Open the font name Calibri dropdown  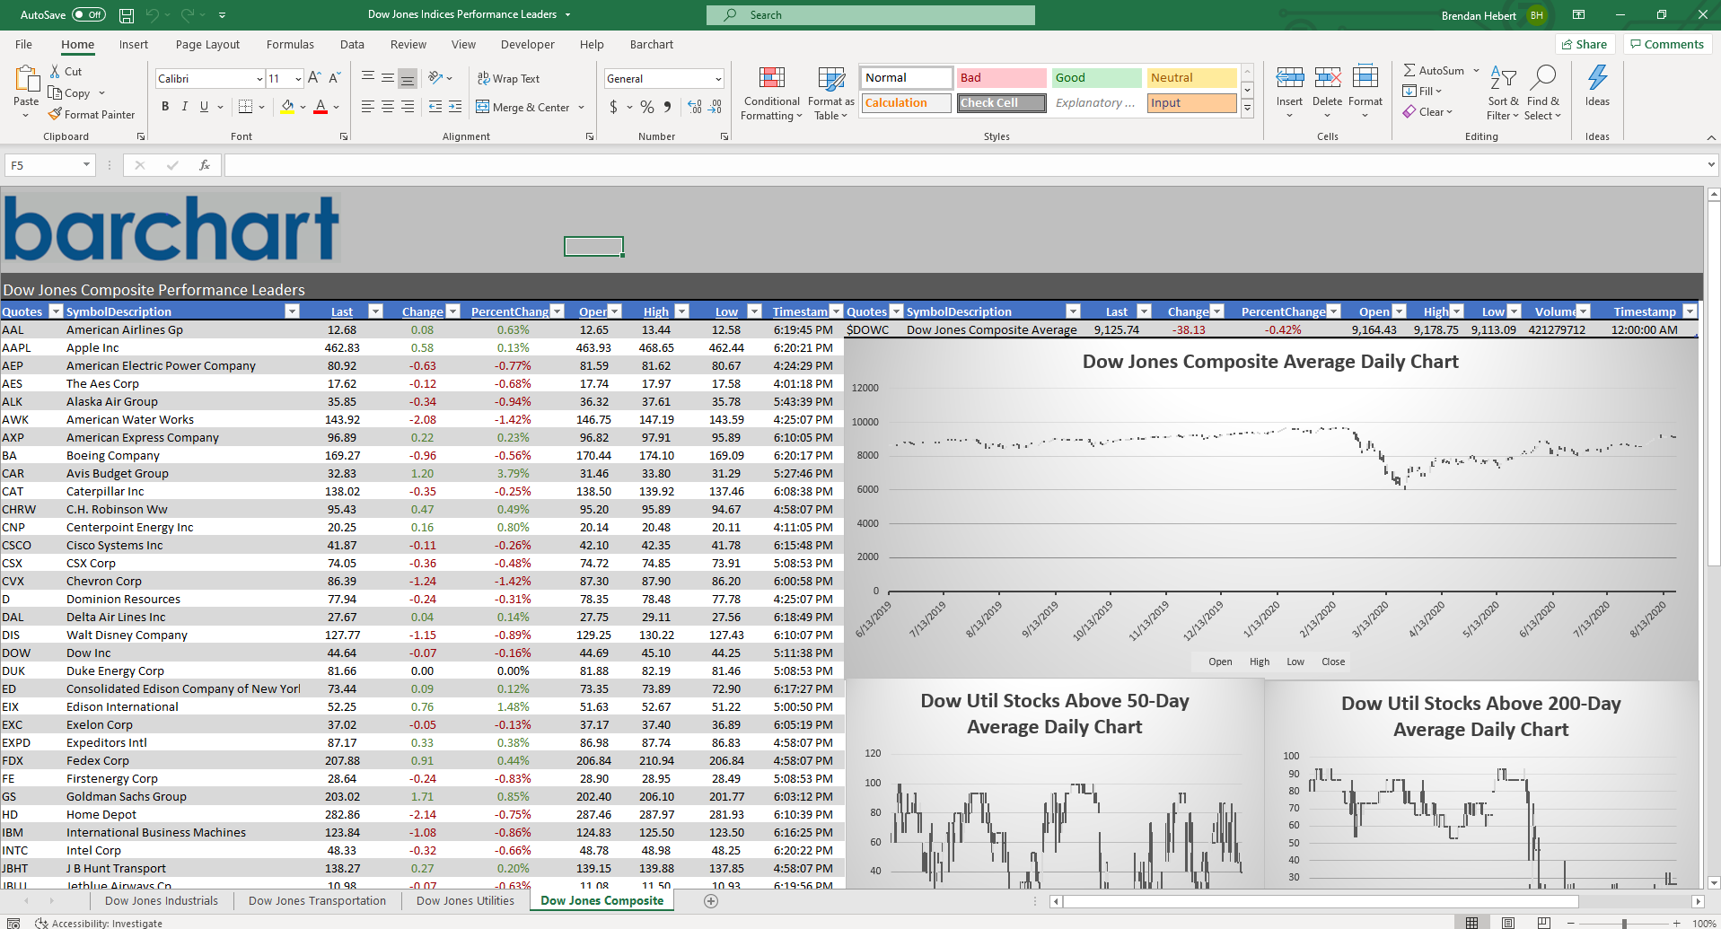[x=259, y=79]
